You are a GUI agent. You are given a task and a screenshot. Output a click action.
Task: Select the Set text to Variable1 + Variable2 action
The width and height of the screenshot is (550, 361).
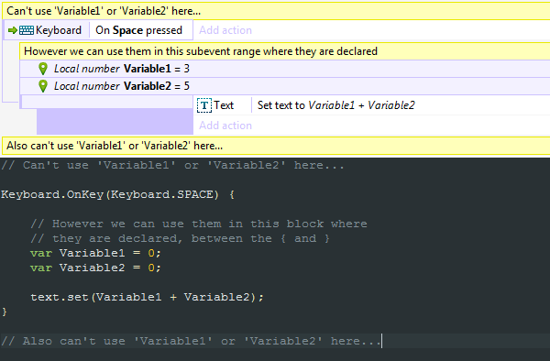pyautogui.click(x=336, y=105)
